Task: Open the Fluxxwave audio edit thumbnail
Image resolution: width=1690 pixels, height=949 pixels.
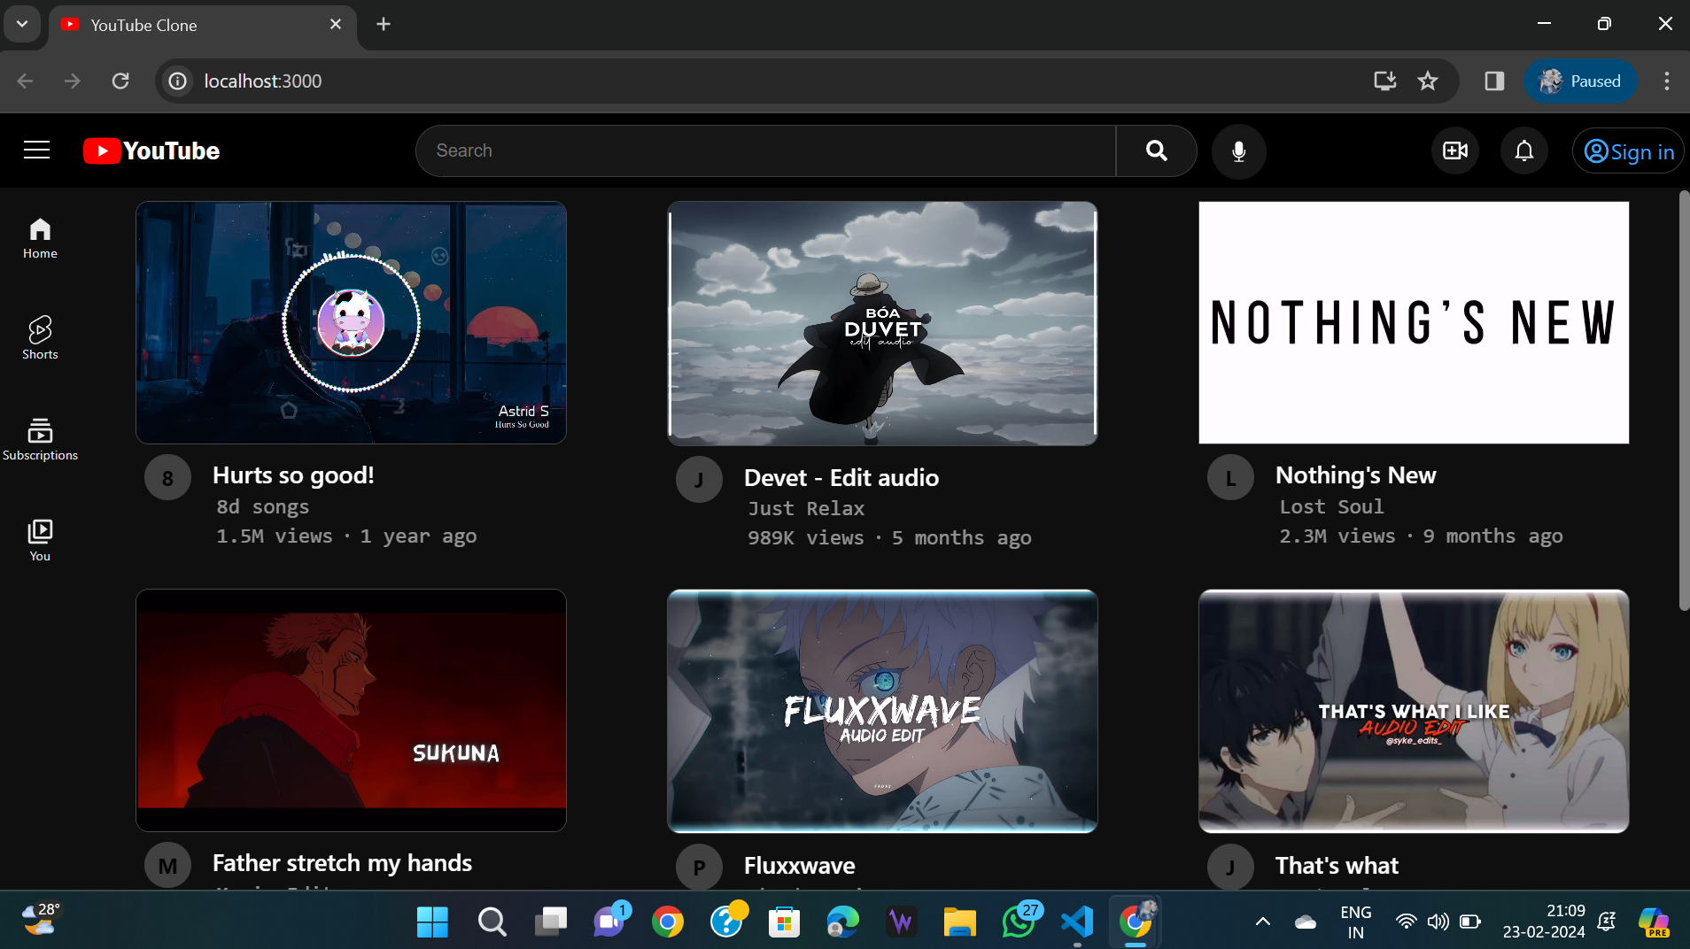Action: [882, 711]
